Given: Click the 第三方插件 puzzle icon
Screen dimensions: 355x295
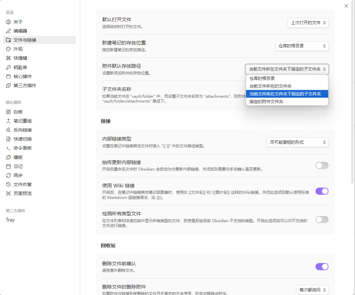Looking at the screenshot, I should (x=9, y=86).
